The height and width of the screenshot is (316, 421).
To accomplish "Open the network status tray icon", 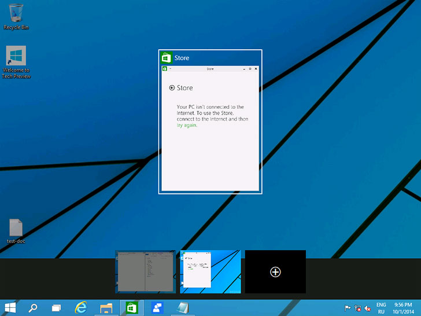I will click(x=357, y=308).
